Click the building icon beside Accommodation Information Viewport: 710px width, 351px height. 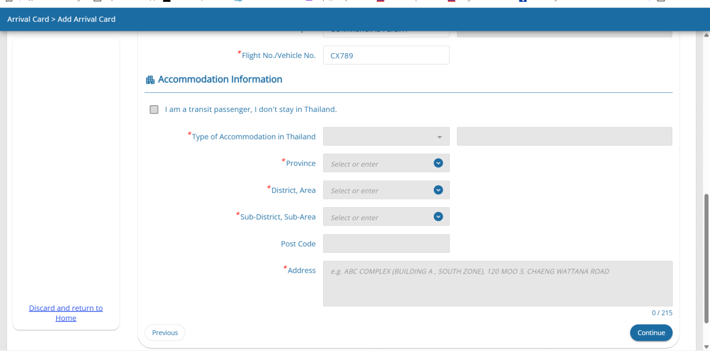(150, 80)
